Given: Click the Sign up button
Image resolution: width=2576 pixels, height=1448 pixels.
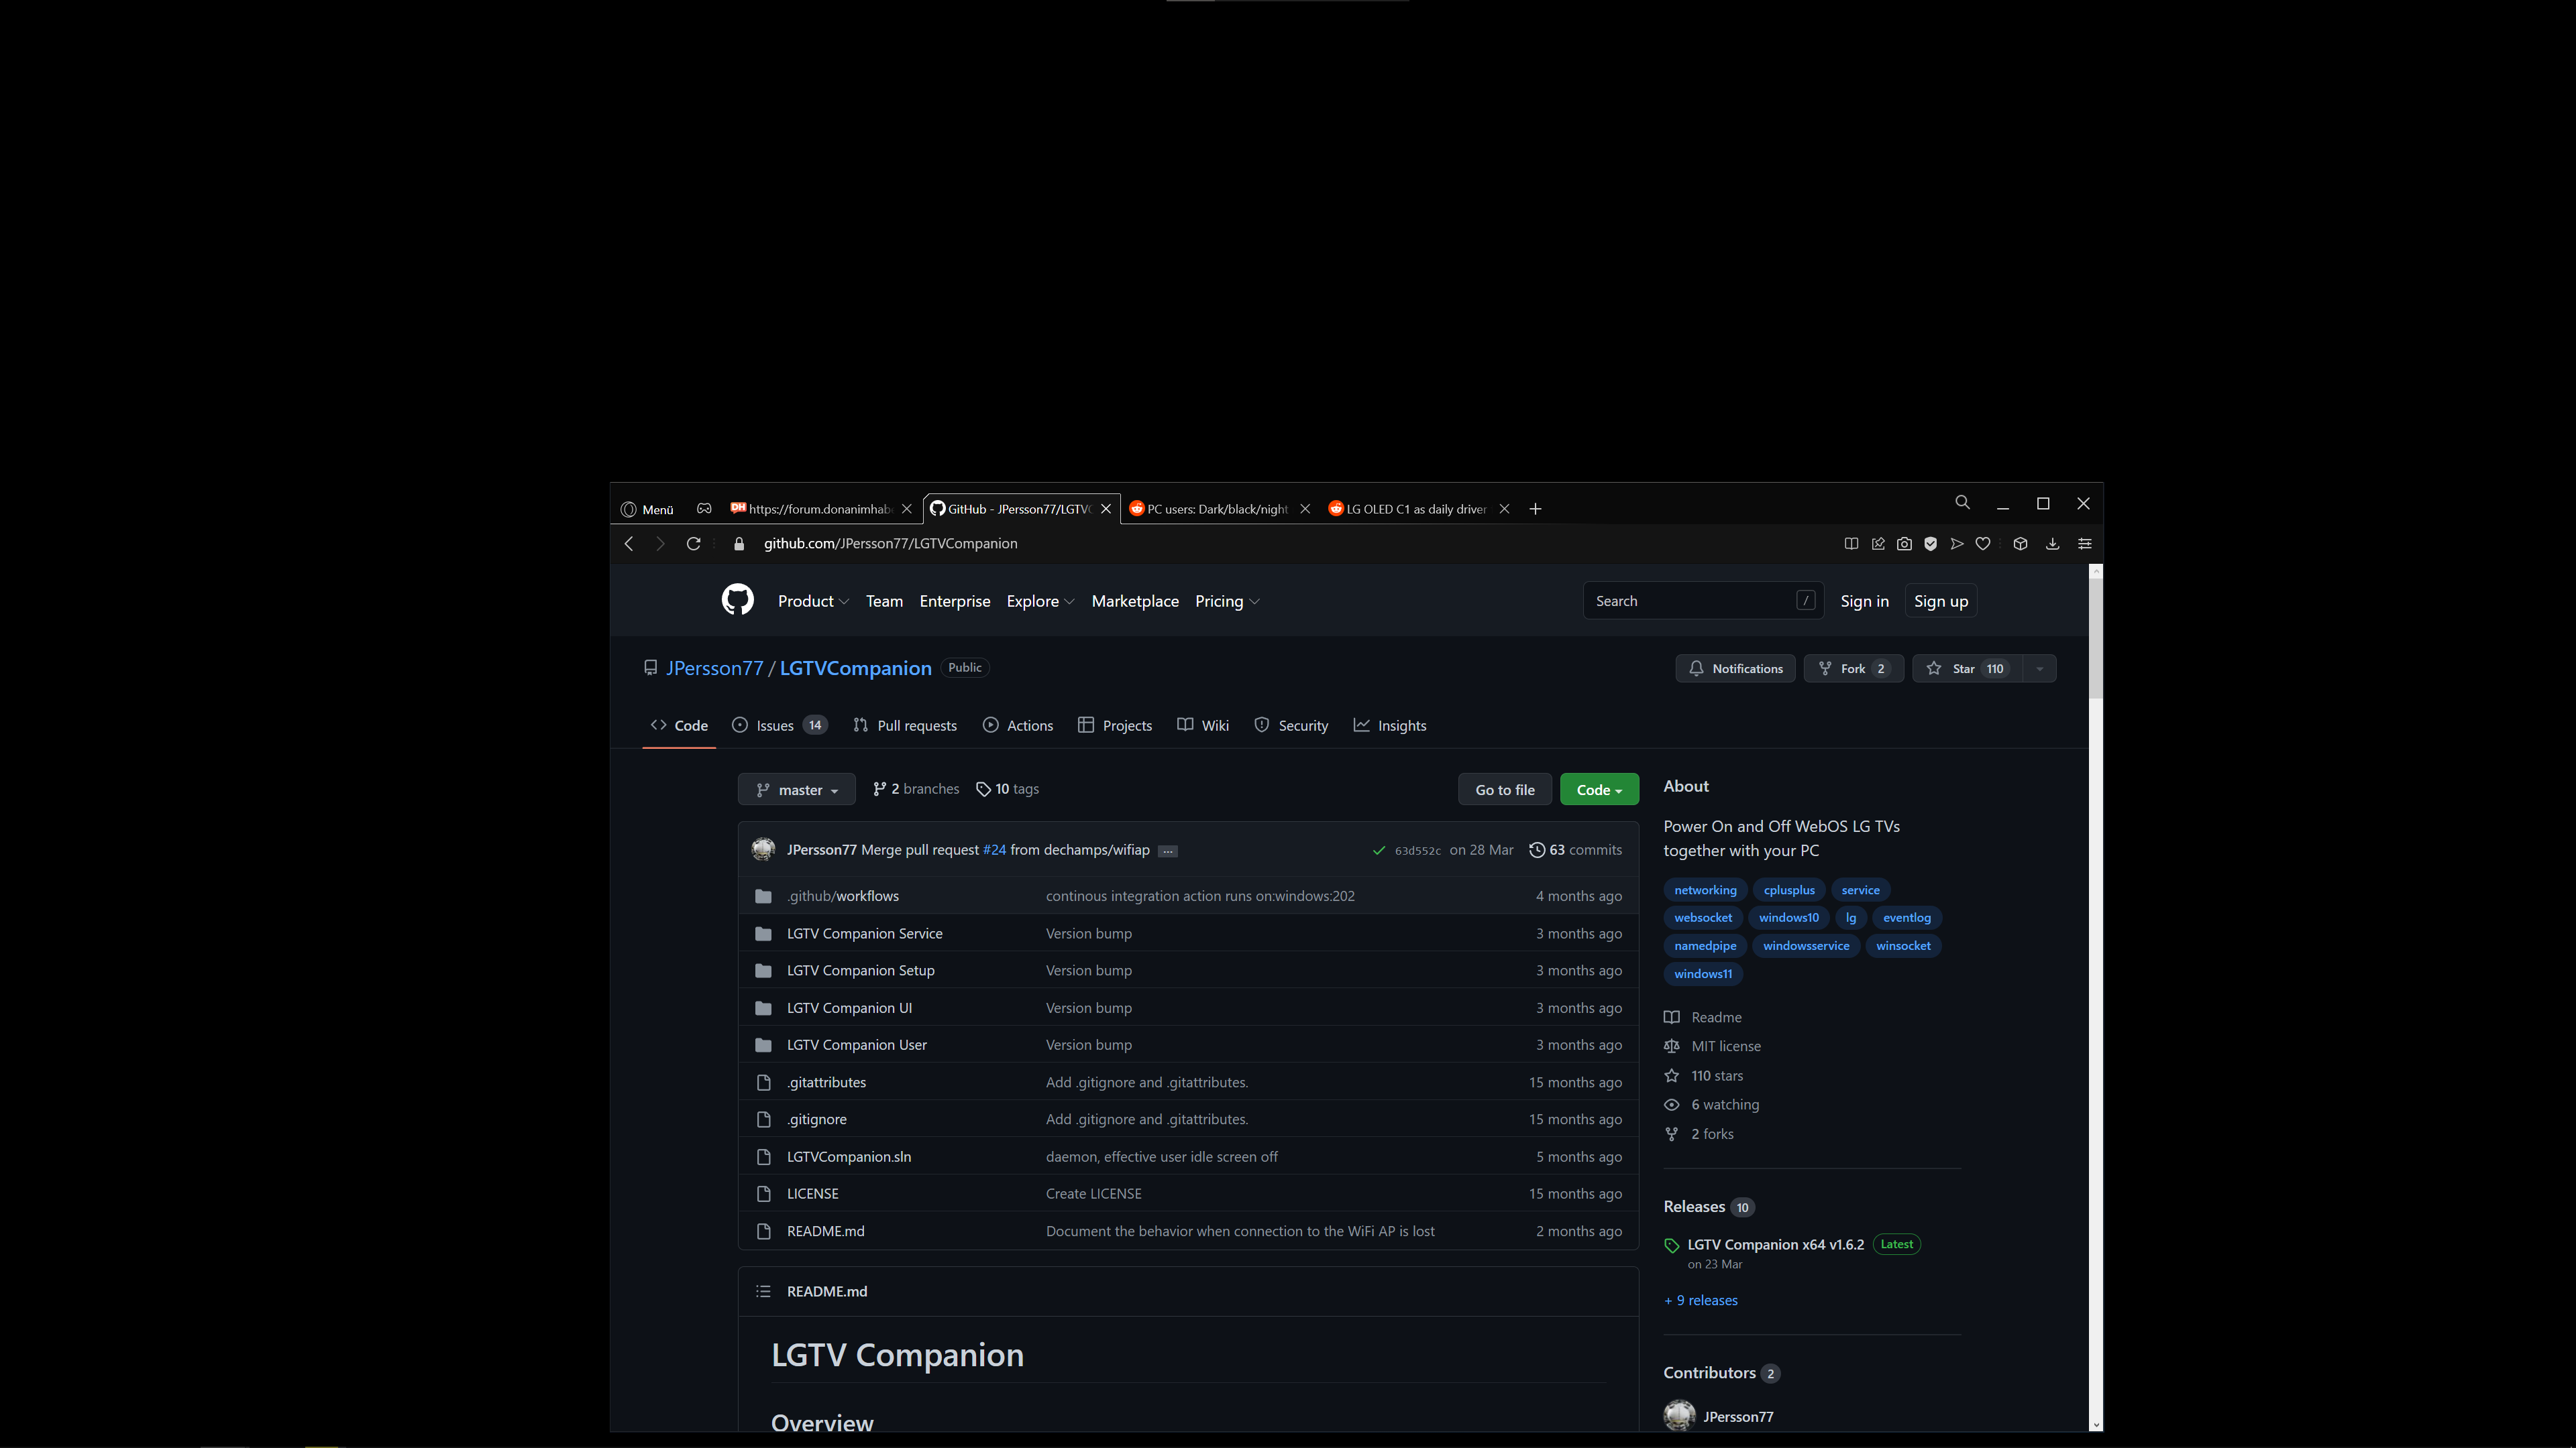Looking at the screenshot, I should tap(1940, 601).
